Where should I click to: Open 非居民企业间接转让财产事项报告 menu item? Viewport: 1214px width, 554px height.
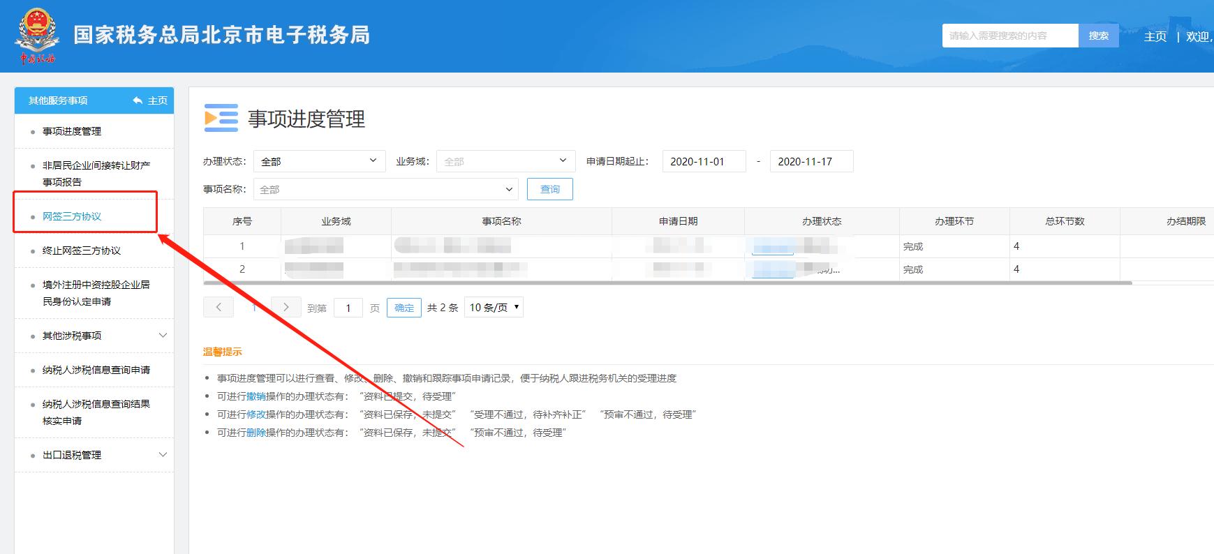coord(96,174)
